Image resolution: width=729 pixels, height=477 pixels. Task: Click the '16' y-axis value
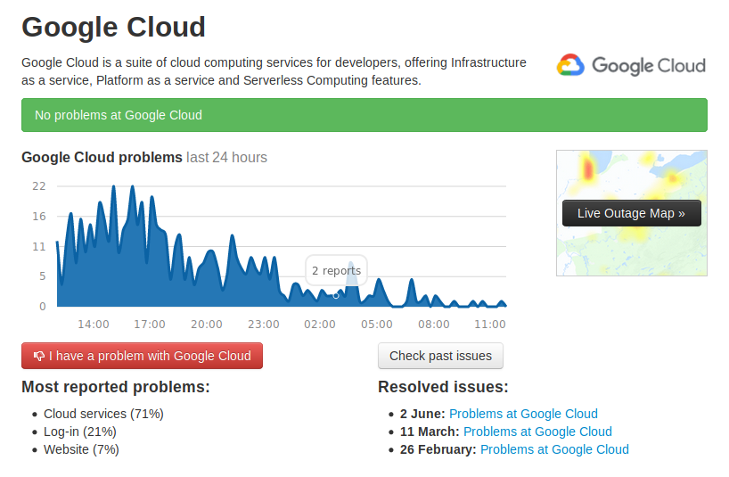click(39, 217)
